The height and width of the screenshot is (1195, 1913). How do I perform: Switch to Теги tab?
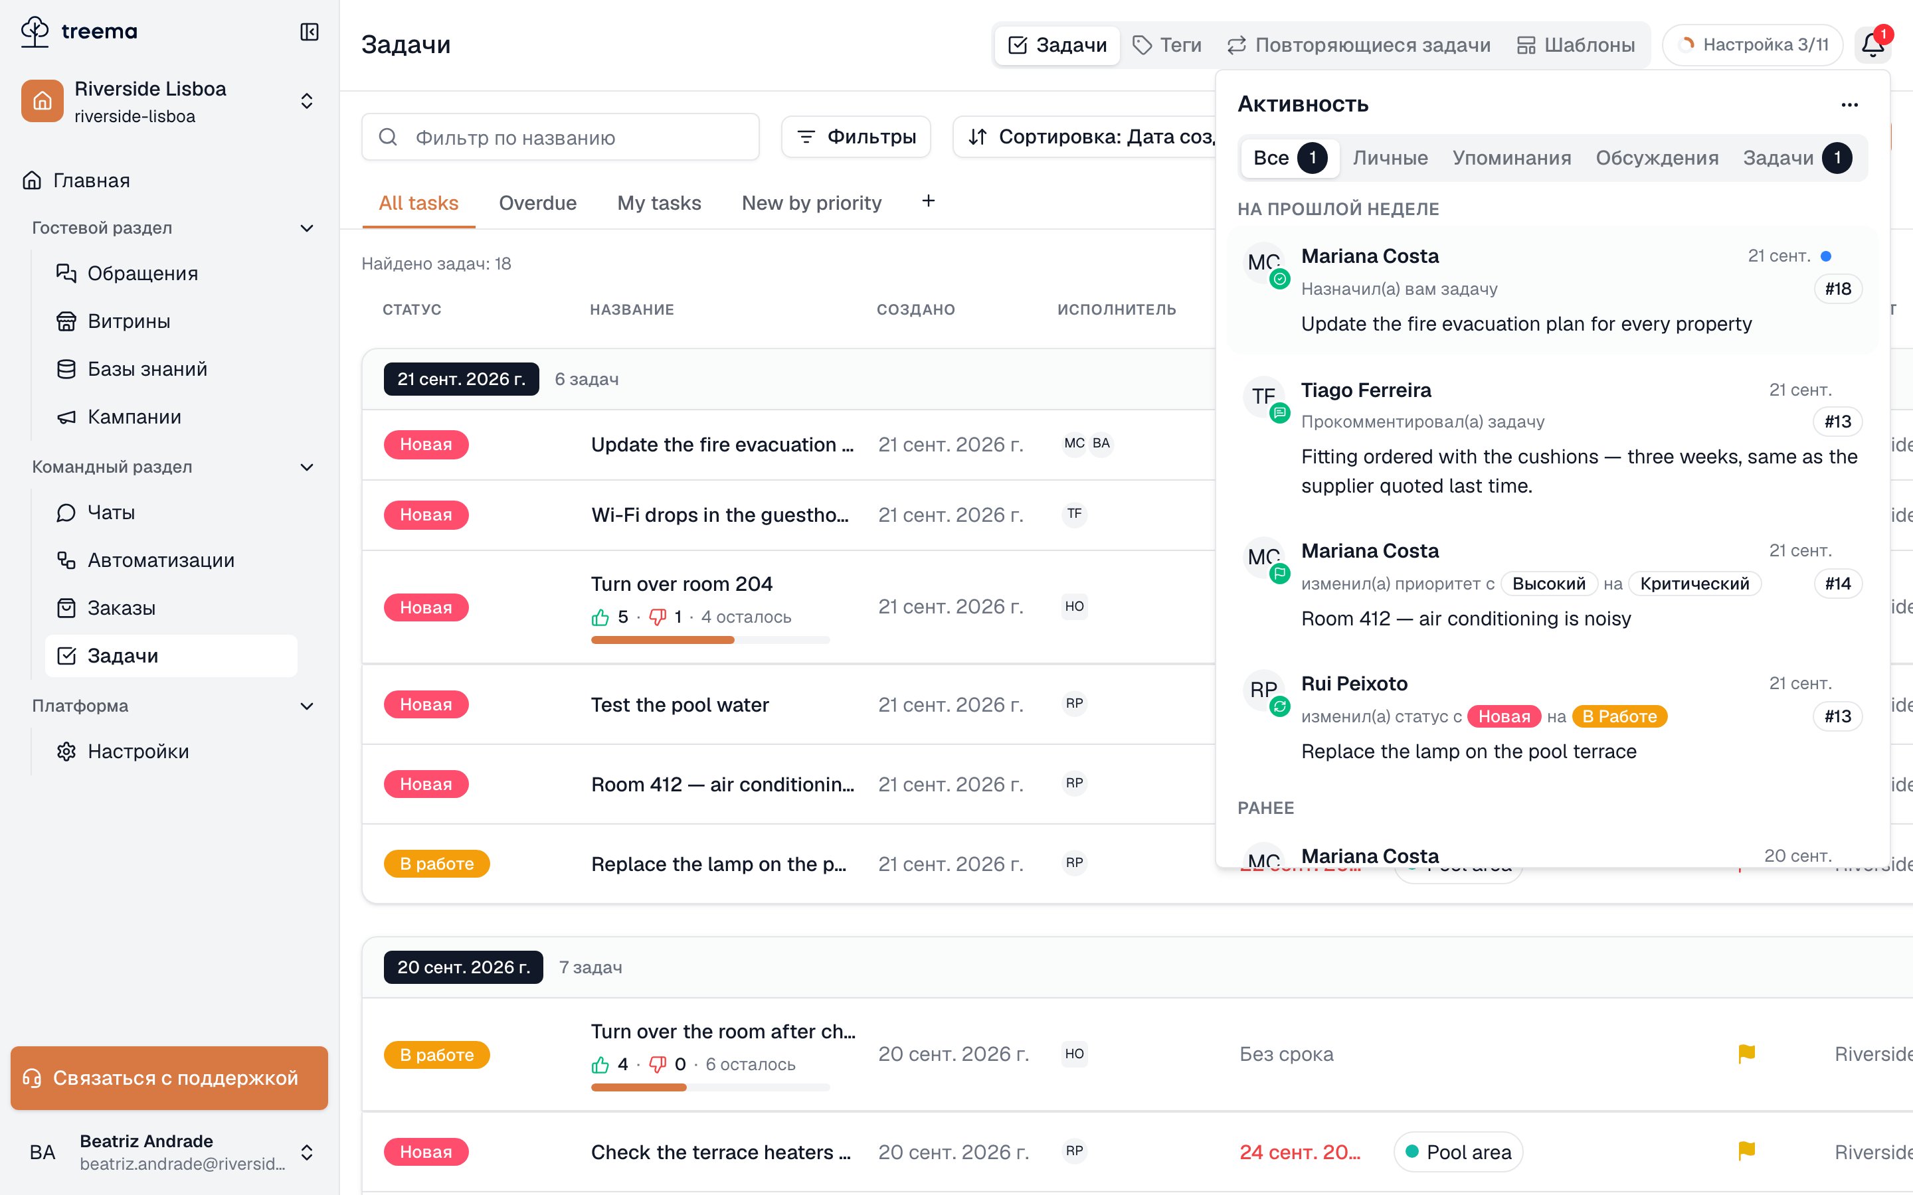(1167, 45)
